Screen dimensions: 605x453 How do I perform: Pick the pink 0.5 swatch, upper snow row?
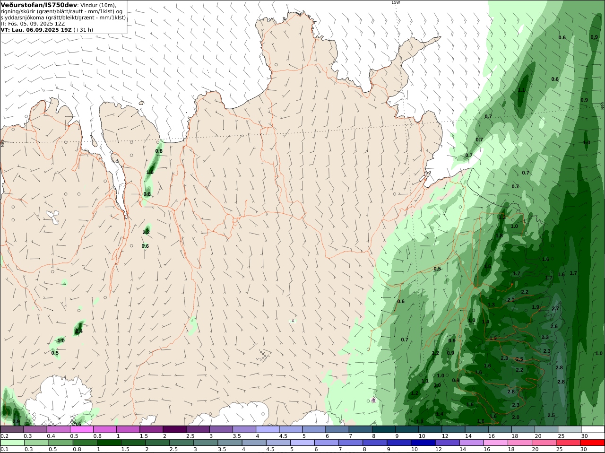pos(81,429)
